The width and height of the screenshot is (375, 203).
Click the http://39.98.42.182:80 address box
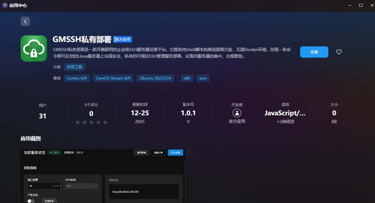click(144, 192)
